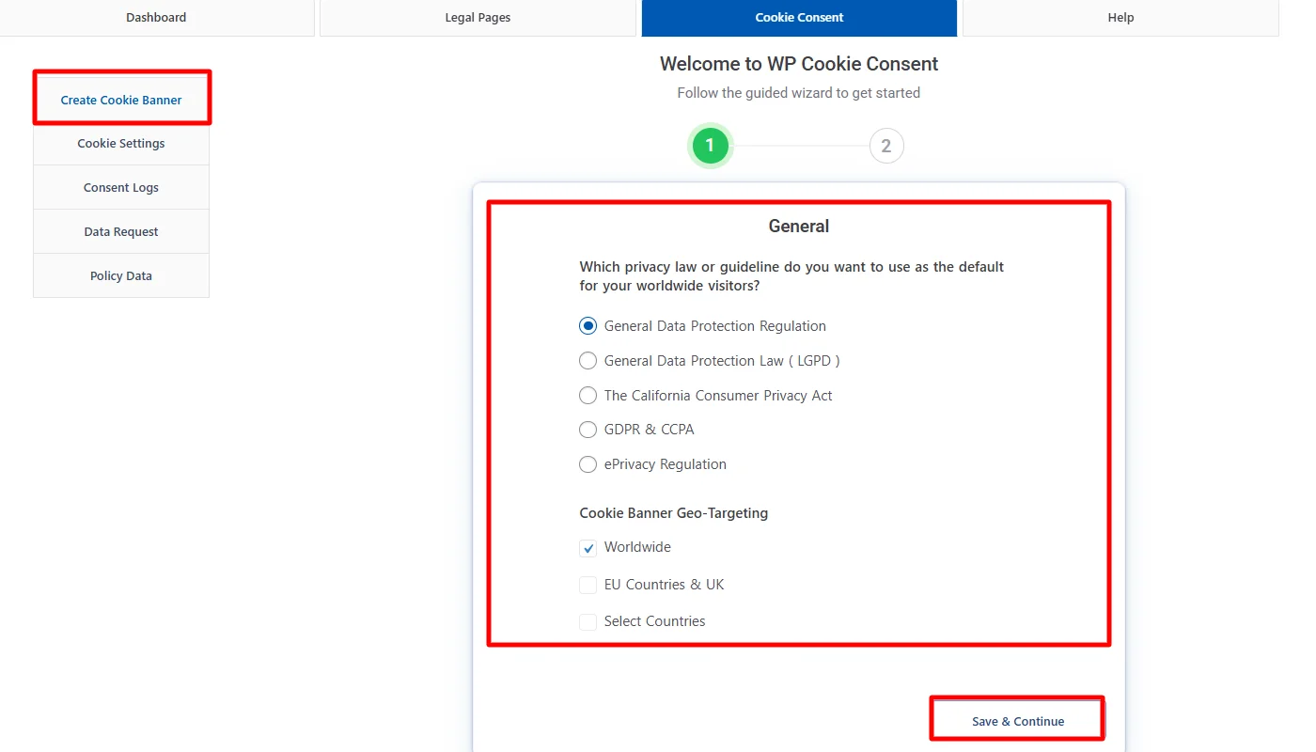Image resolution: width=1316 pixels, height=752 pixels.
Task: Open Cookie Settings in the sidebar
Action: (x=121, y=144)
